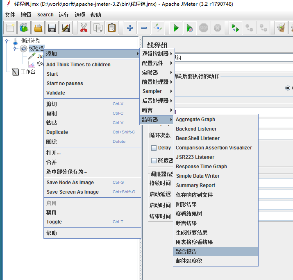Open the Templates toolbar icon
293x280 pixels.
pyautogui.click(x=24, y=28)
